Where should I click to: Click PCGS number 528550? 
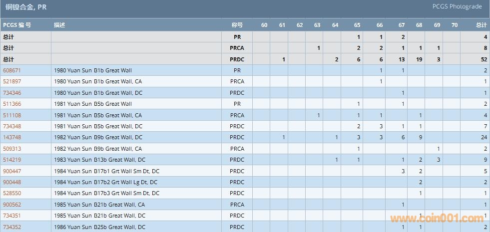[12, 193]
